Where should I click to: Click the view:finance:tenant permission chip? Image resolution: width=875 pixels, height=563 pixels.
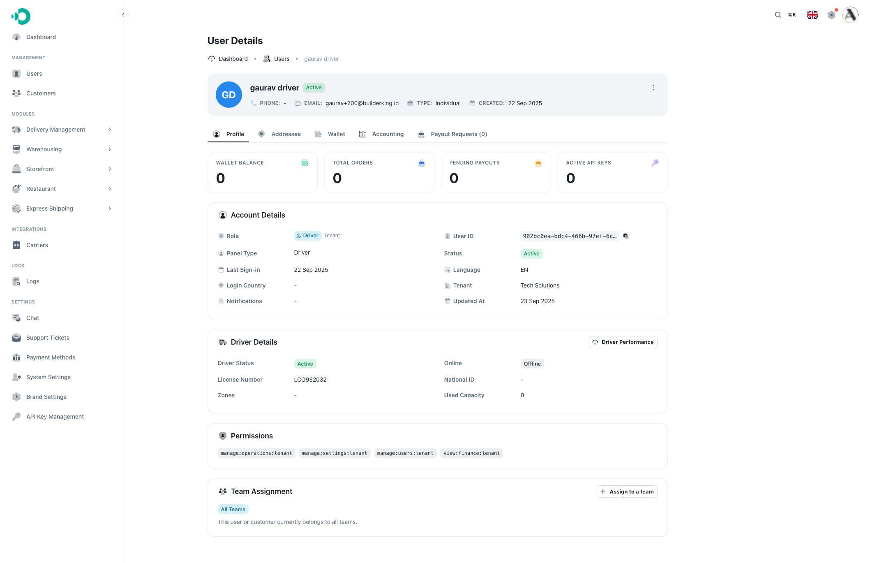click(x=471, y=453)
